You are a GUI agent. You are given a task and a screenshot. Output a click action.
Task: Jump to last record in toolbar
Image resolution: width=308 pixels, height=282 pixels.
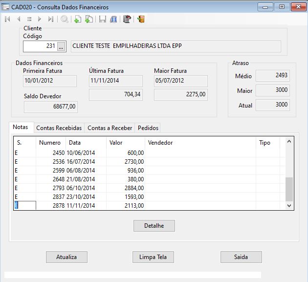pyautogui.click(x=51, y=20)
